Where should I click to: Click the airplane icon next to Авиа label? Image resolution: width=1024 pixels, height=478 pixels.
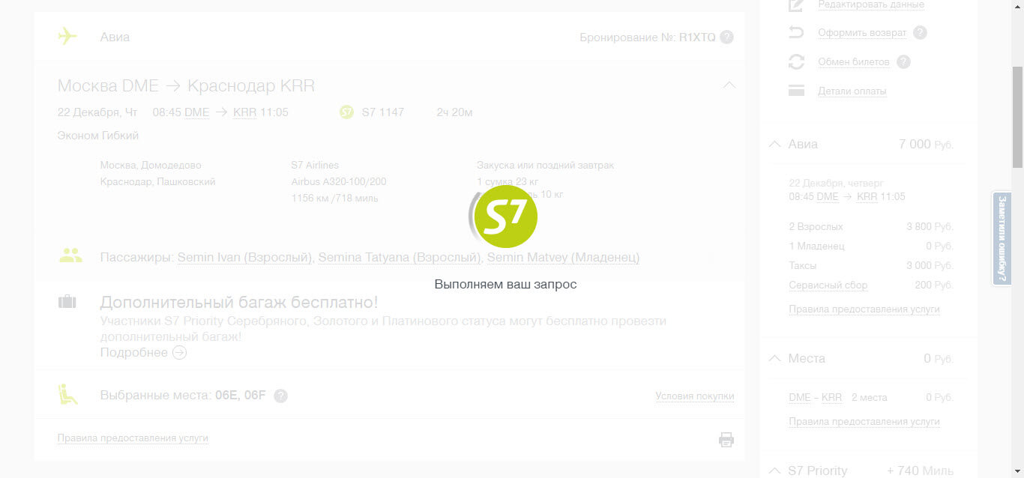point(67,35)
